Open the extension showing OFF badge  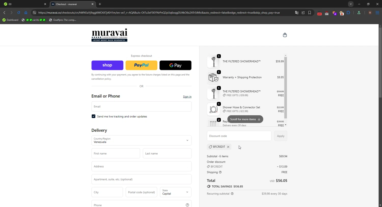coord(319,13)
